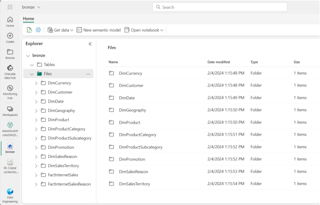
Task: Collapse the Files node chevron
Action: coord(32,74)
